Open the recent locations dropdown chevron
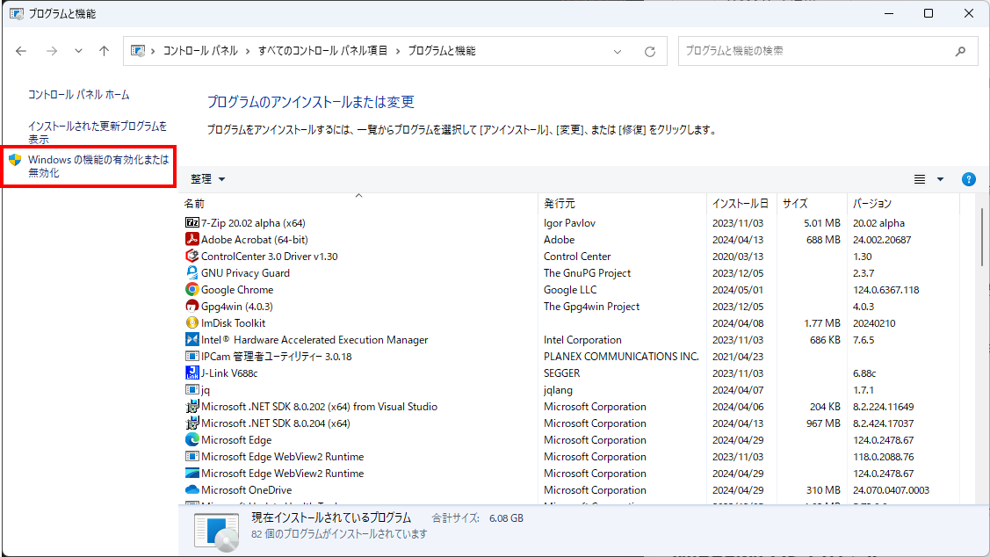The height and width of the screenshot is (557, 990). point(78,51)
